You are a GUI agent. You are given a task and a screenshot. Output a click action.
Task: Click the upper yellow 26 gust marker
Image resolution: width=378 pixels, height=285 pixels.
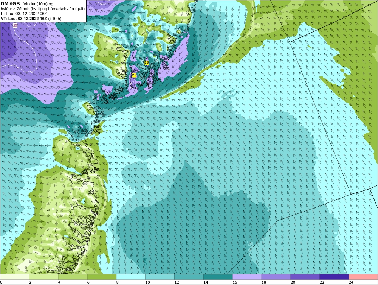click(x=147, y=62)
